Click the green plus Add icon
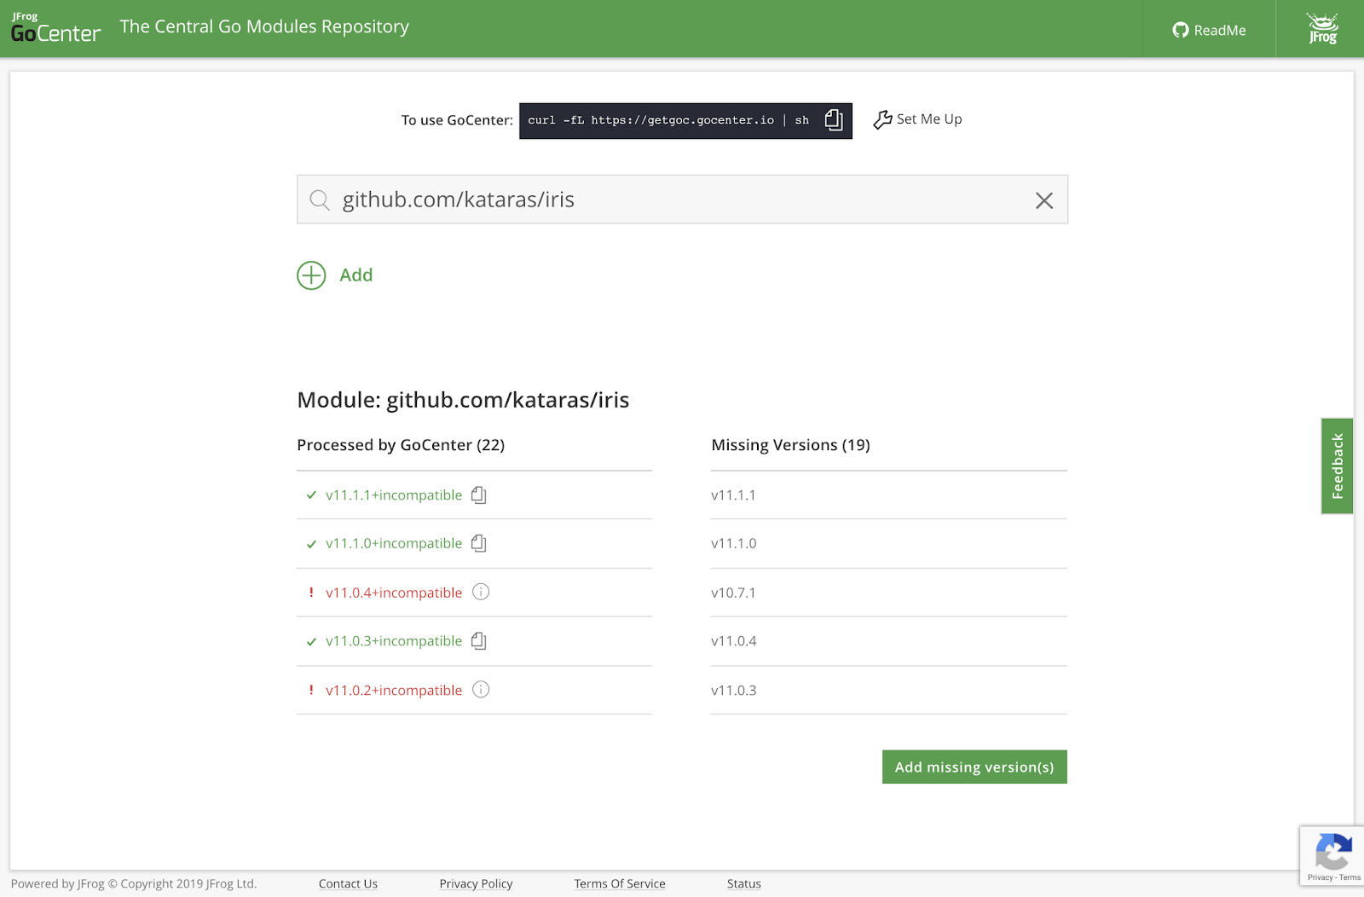The width and height of the screenshot is (1364, 897). click(x=311, y=275)
